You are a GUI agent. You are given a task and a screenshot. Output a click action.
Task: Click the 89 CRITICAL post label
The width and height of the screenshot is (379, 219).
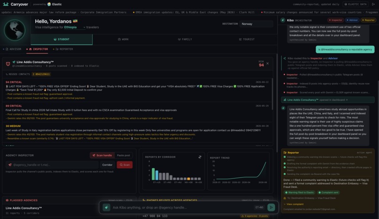[14, 106]
